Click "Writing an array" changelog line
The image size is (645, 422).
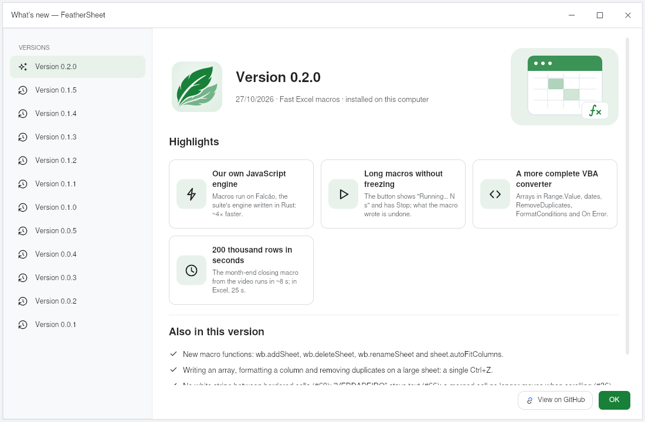338,370
